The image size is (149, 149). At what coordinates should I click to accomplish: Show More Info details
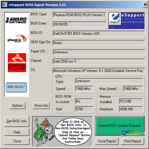pos(41,106)
